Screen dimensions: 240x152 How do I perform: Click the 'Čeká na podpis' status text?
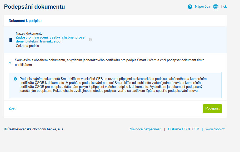click(27, 46)
